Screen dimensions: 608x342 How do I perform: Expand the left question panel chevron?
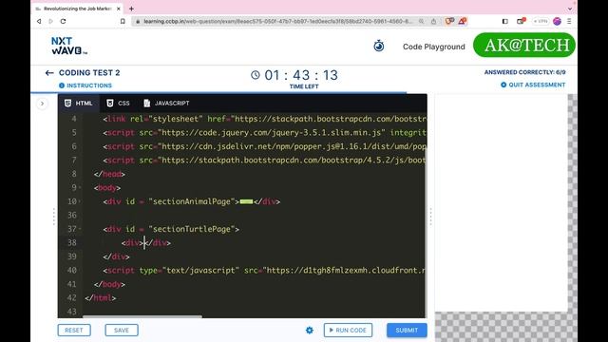[x=42, y=104]
